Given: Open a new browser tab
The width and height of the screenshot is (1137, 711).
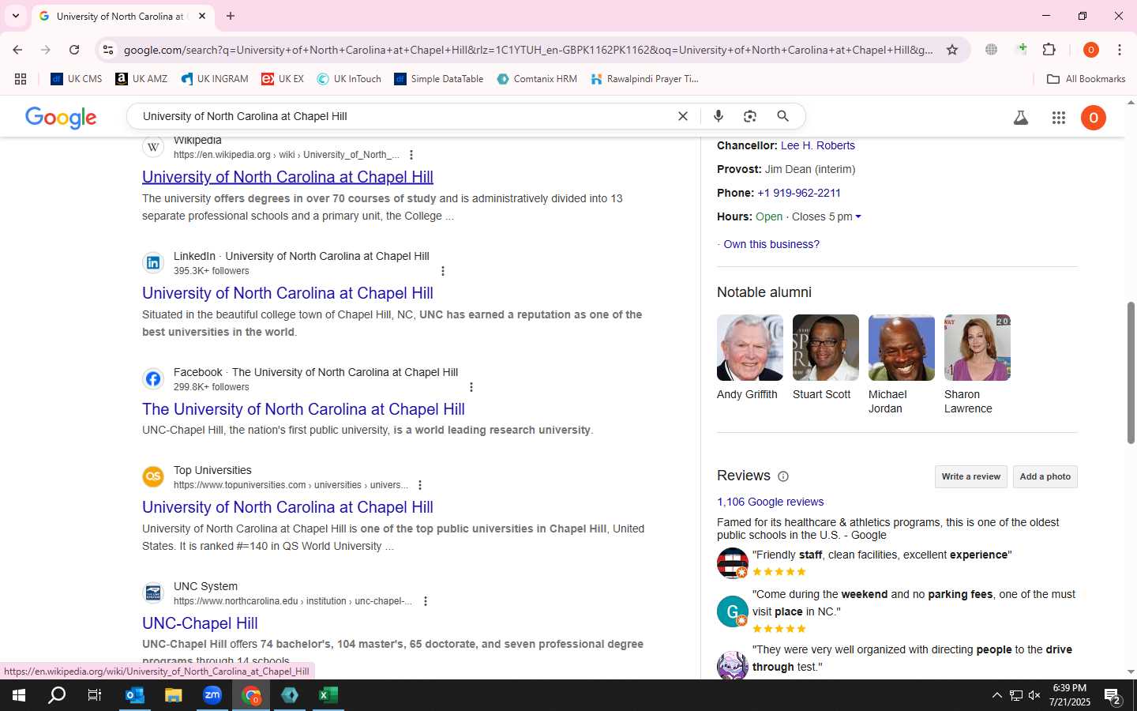Looking at the screenshot, I should [x=231, y=16].
